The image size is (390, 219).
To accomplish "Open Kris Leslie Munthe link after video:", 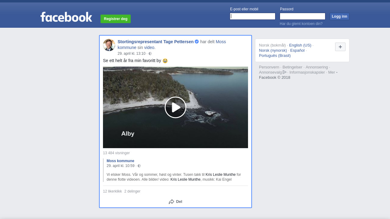I will click(x=186, y=179).
